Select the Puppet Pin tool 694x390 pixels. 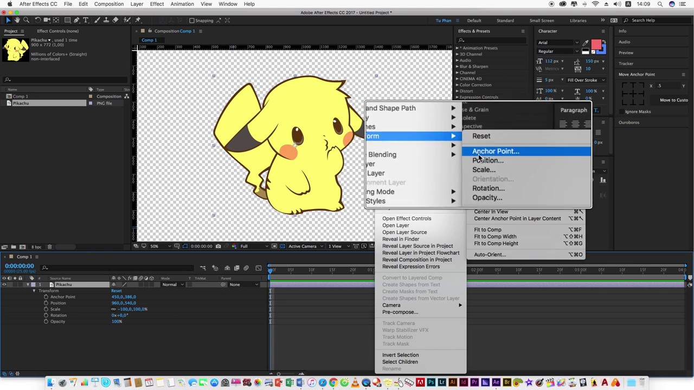pyautogui.click(x=138, y=20)
